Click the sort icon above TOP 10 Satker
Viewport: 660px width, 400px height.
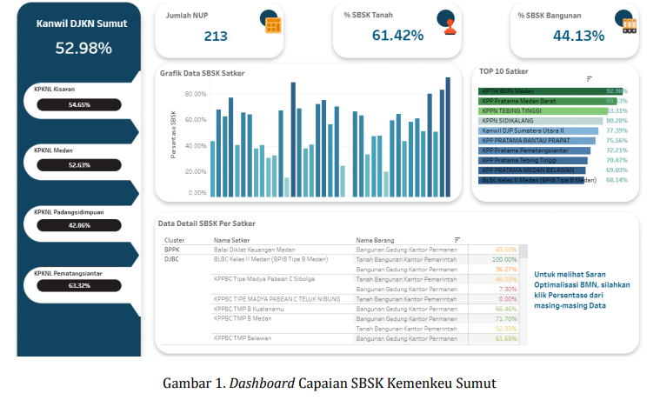(x=590, y=78)
